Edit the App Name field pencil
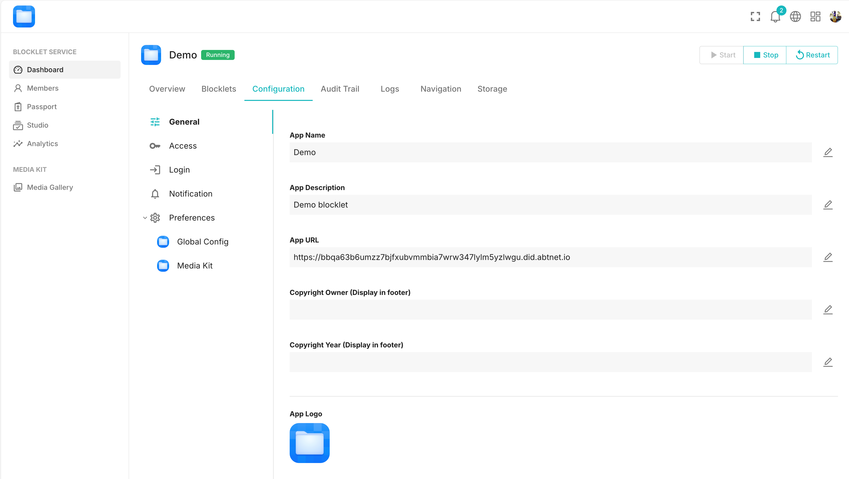This screenshot has width=849, height=479. point(828,152)
